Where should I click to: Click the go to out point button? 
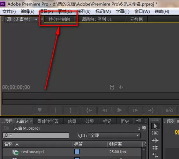pos(151,110)
